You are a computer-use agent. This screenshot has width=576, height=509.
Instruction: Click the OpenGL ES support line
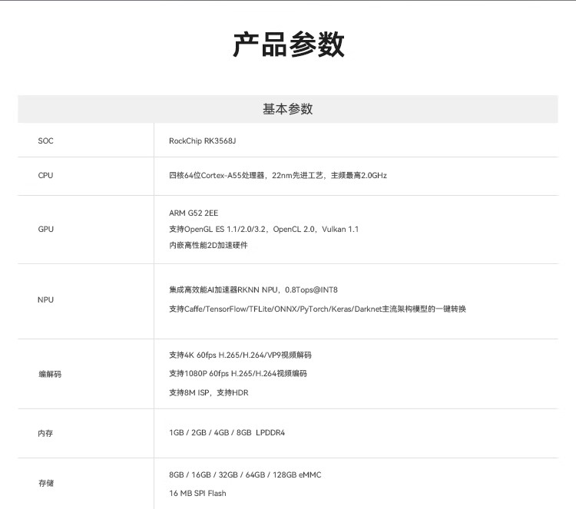(263, 229)
